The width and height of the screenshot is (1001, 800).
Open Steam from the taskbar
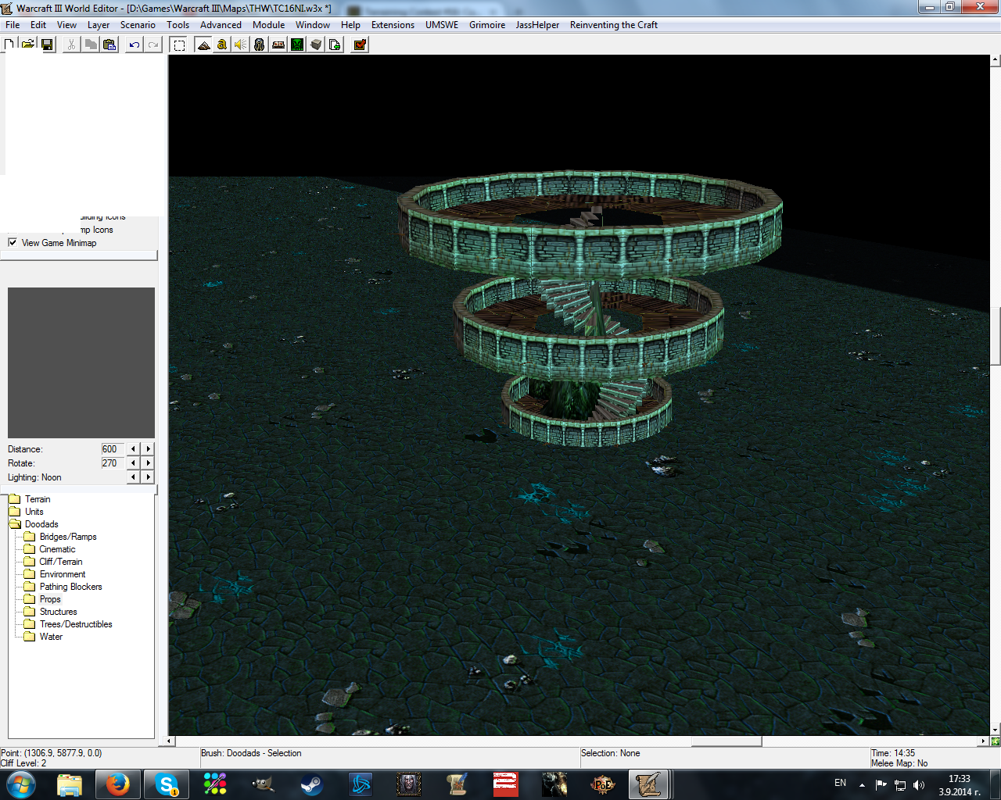(x=312, y=784)
